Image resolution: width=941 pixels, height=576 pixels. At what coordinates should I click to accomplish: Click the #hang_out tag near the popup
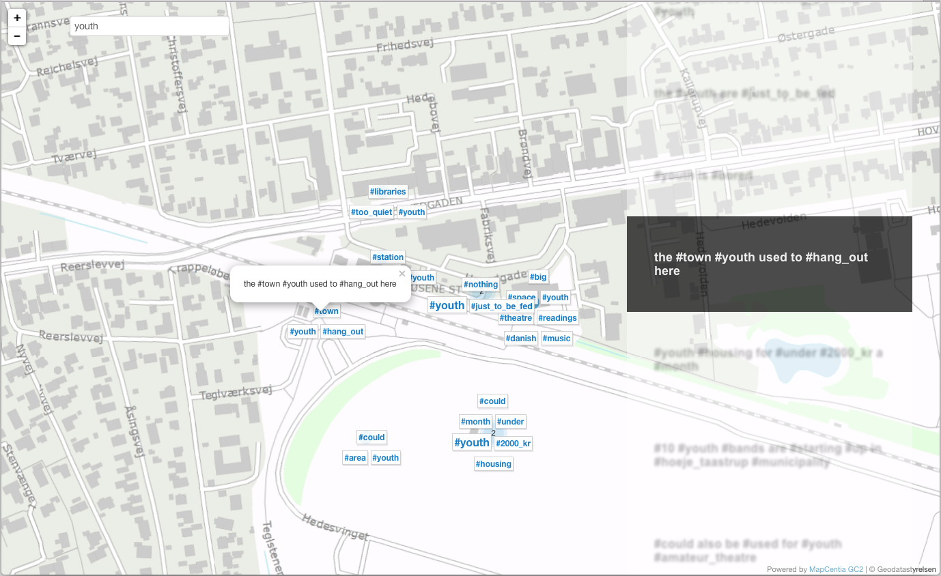click(x=343, y=332)
